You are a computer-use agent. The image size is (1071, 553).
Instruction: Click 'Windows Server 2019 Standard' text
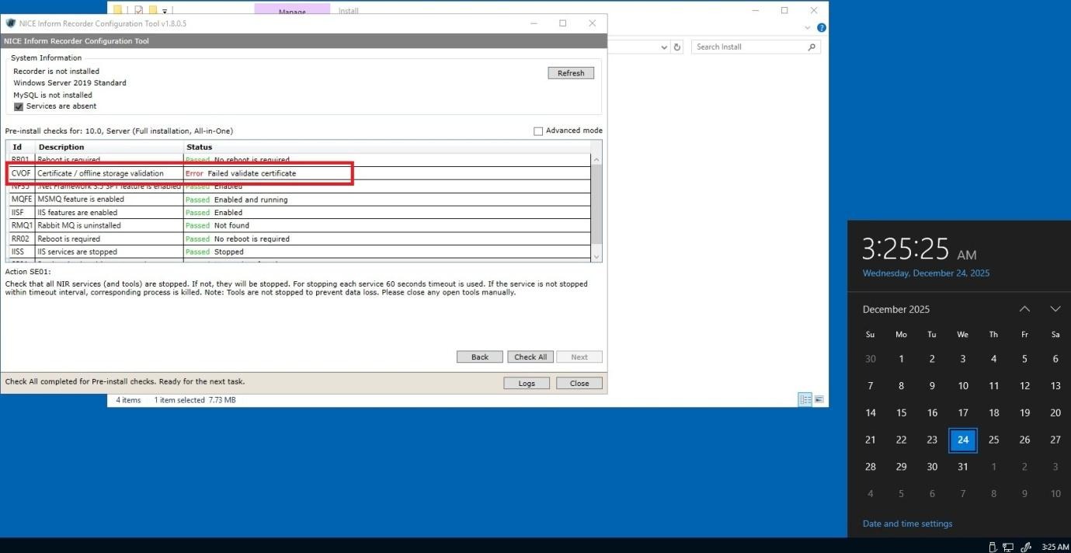70,83
